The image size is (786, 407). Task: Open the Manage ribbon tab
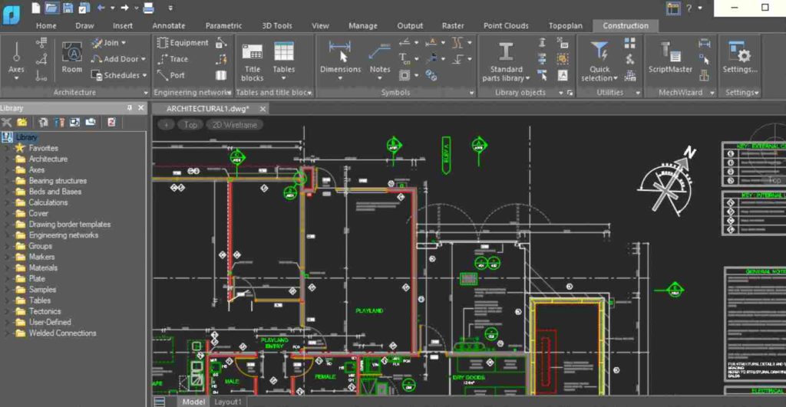pyautogui.click(x=363, y=25)
